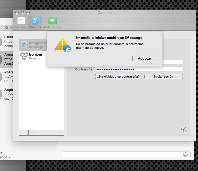Open the emoji picker in Messages window
198x171 pixels.
pos(185,155)
